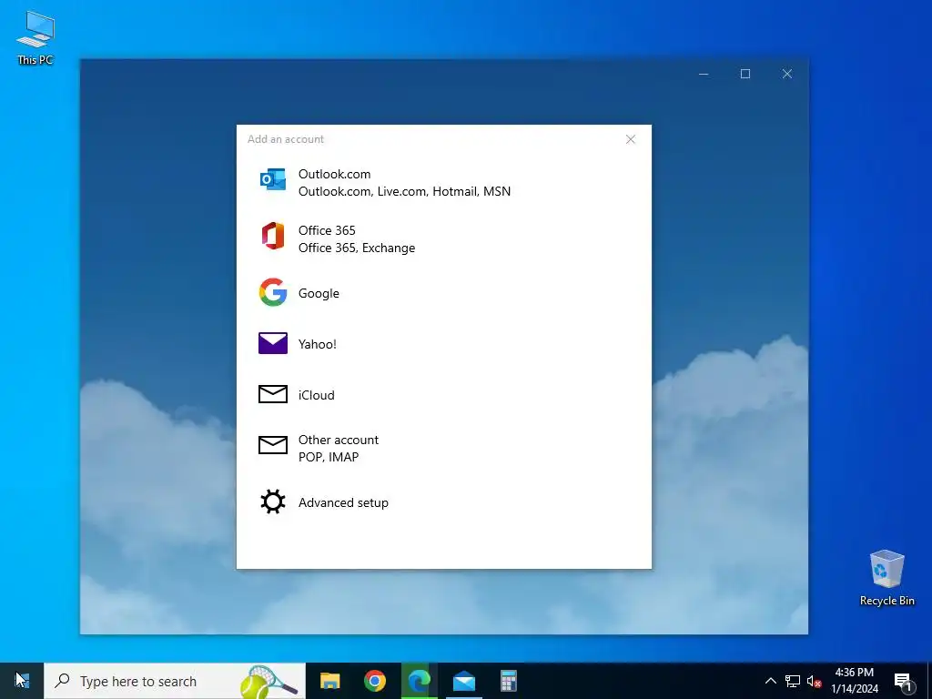Screen dimensions: 932x699
Task: Choose Other account POP, IMAP text
Action: 339,448
